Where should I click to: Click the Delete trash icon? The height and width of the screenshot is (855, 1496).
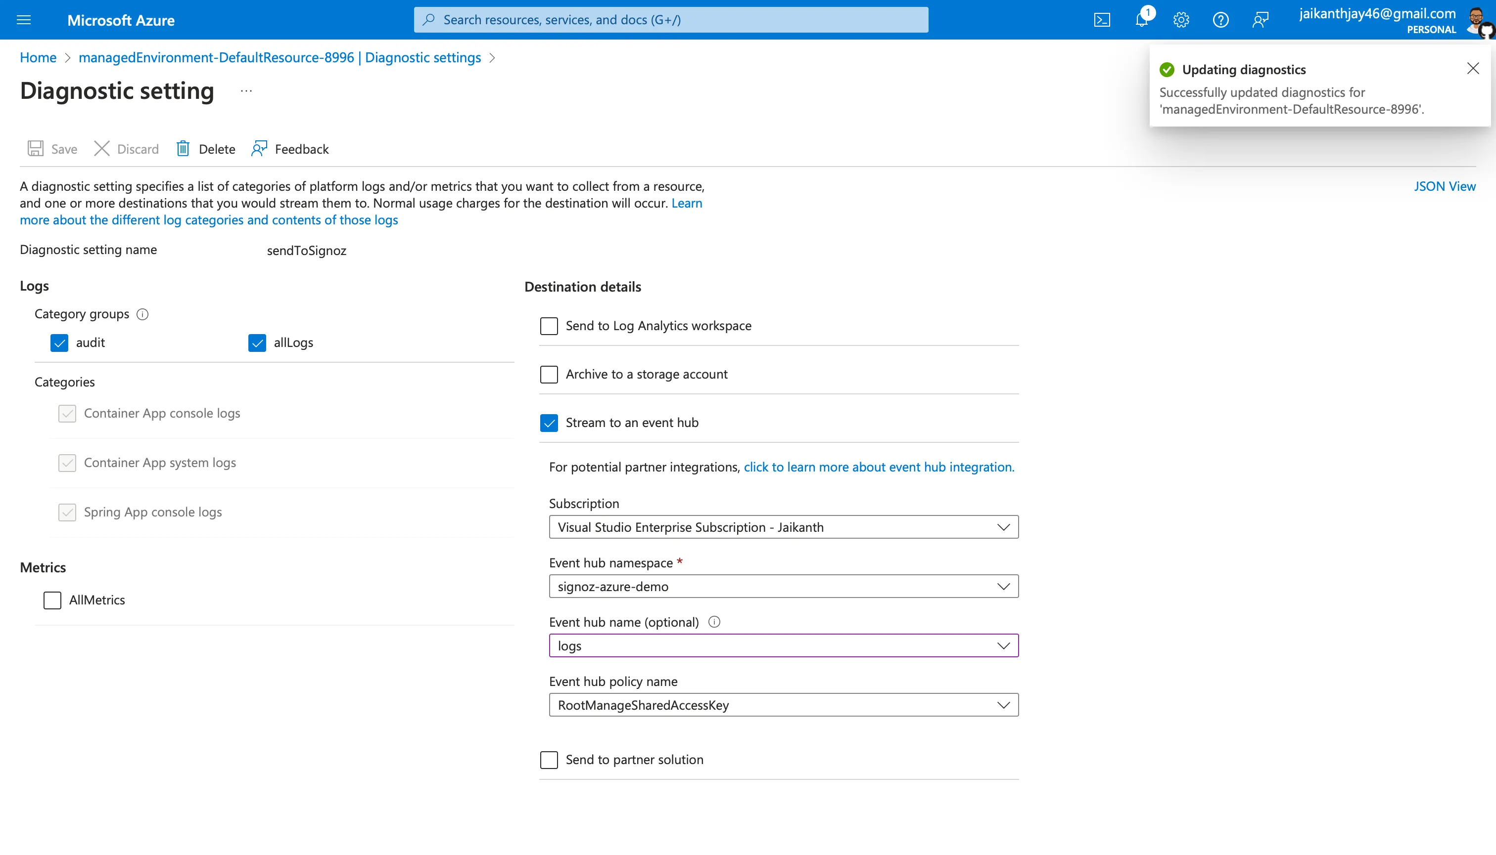[184, 149]
